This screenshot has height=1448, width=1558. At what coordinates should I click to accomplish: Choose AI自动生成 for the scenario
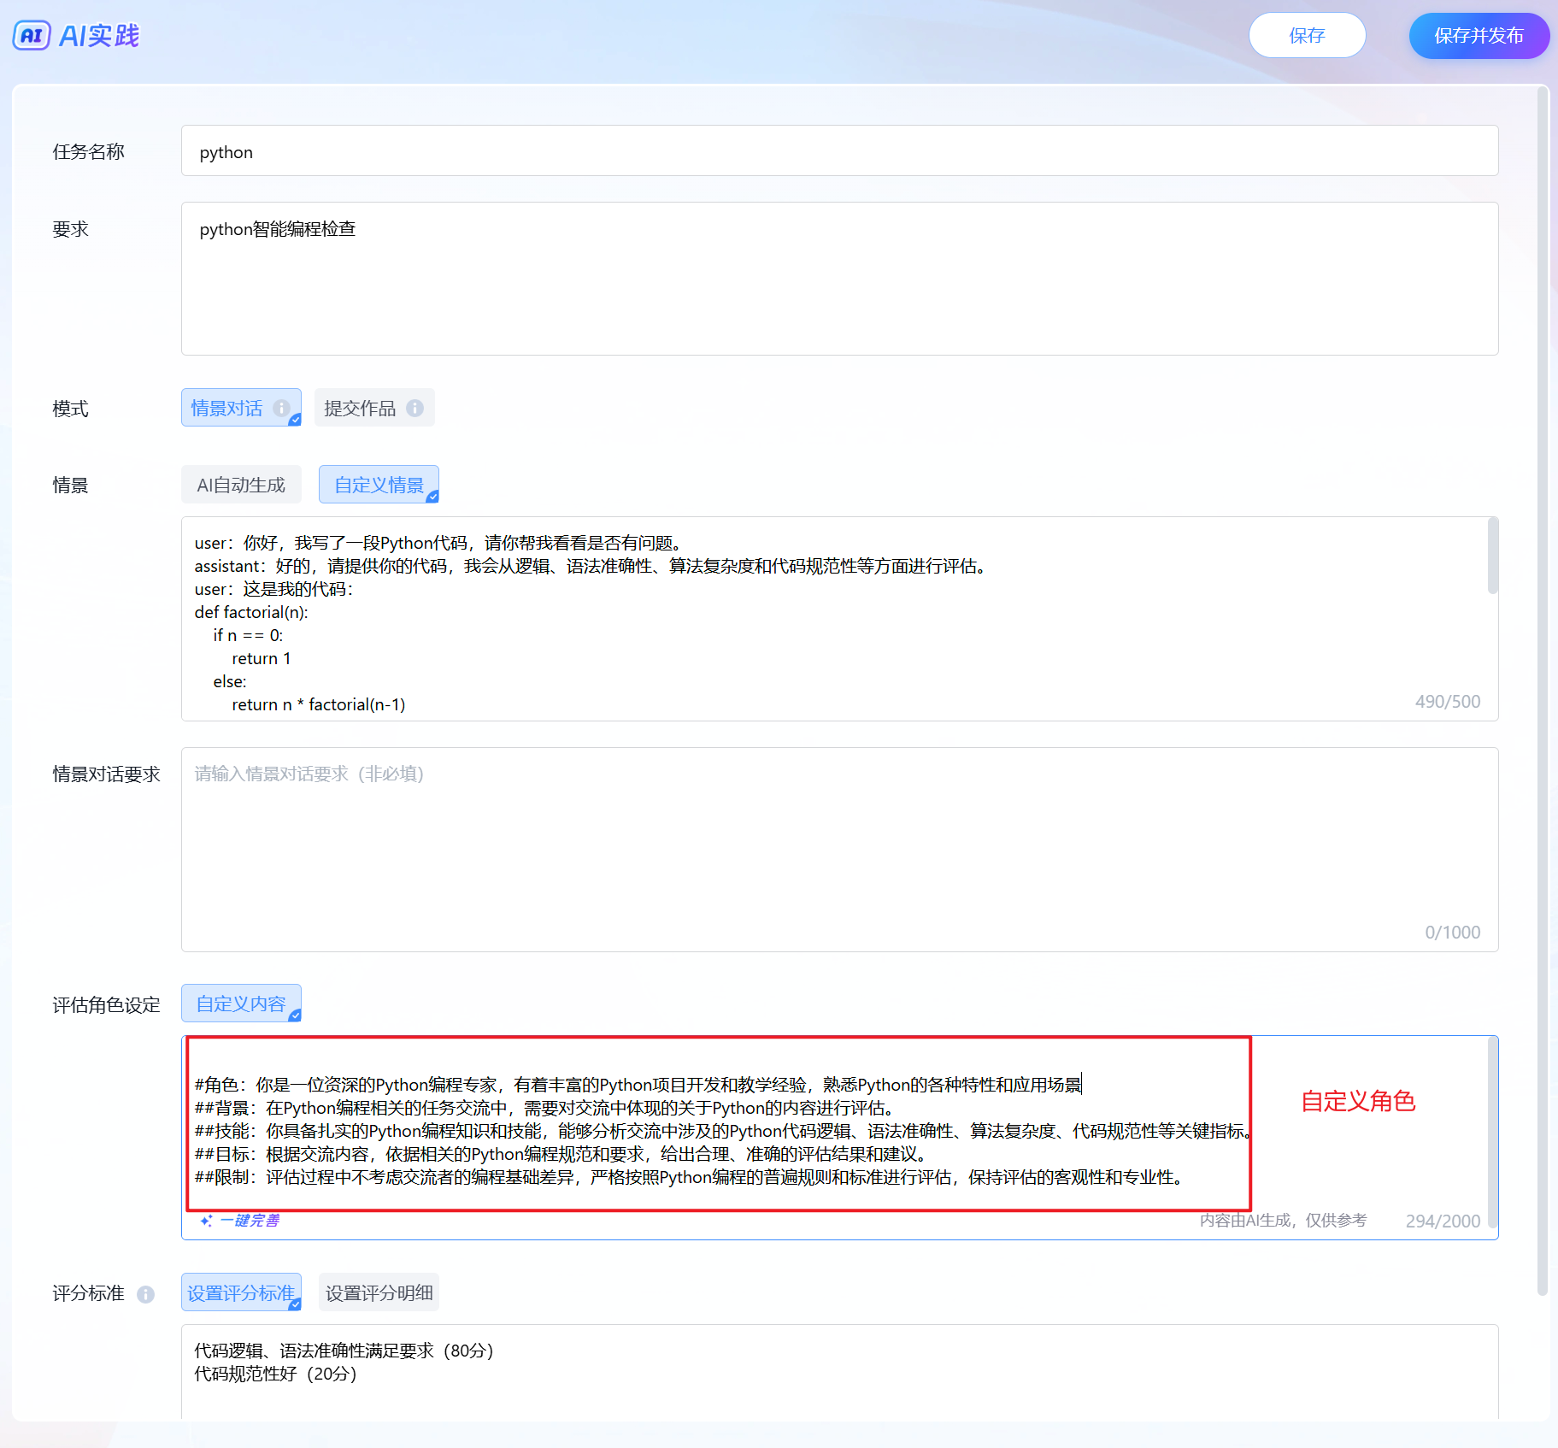(x=241, y=486)
